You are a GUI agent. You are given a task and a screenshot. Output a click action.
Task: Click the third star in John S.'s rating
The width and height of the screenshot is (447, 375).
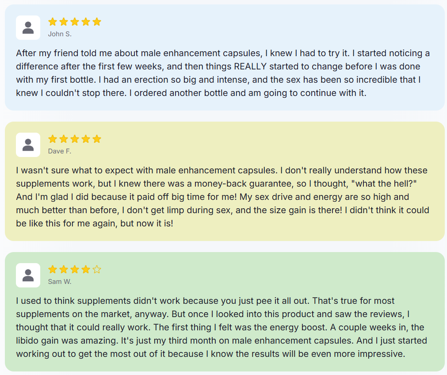pos(75,22)
